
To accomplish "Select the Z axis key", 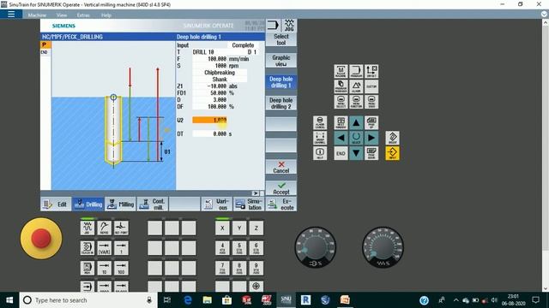I will [256, 228].
